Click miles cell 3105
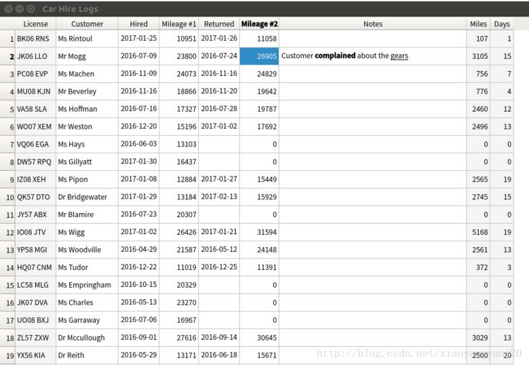 click(478, 56)
